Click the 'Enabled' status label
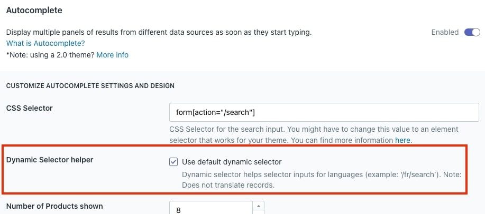The width and height of the screenshot is (485, 214). [445, 32]
